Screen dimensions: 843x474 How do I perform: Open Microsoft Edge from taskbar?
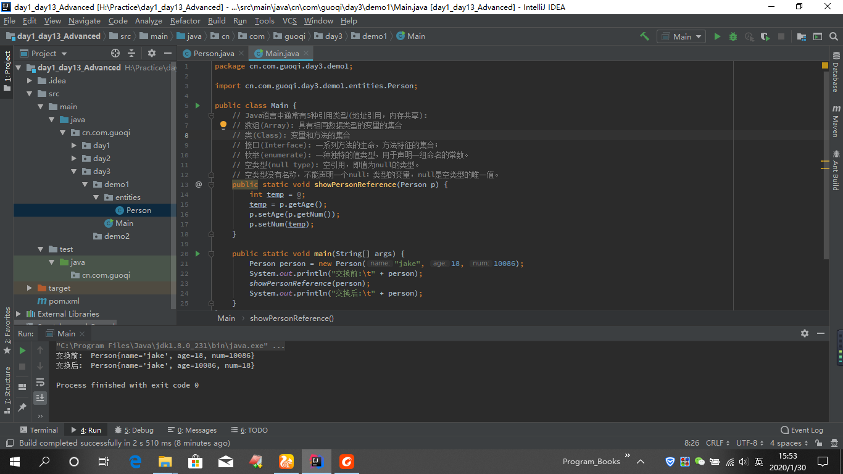136,461
